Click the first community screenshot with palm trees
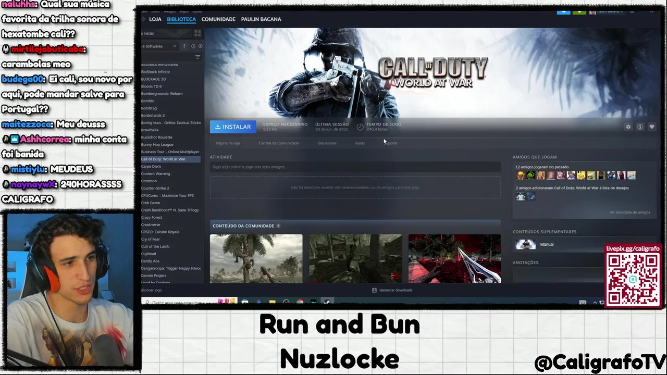Viewport: 667px width, 375px height. [256, 258]
